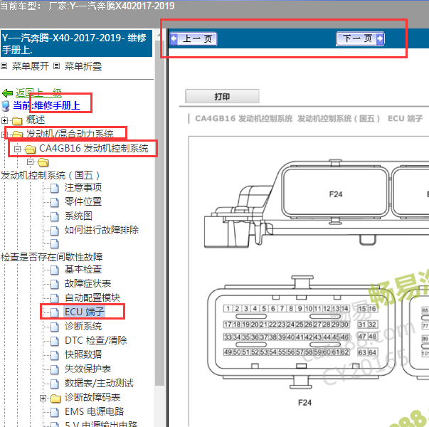Screen dimensions: 429x427
Task: Click document icon beside 诊断系统
Action: pyautogui.click(x=55, y=327)
